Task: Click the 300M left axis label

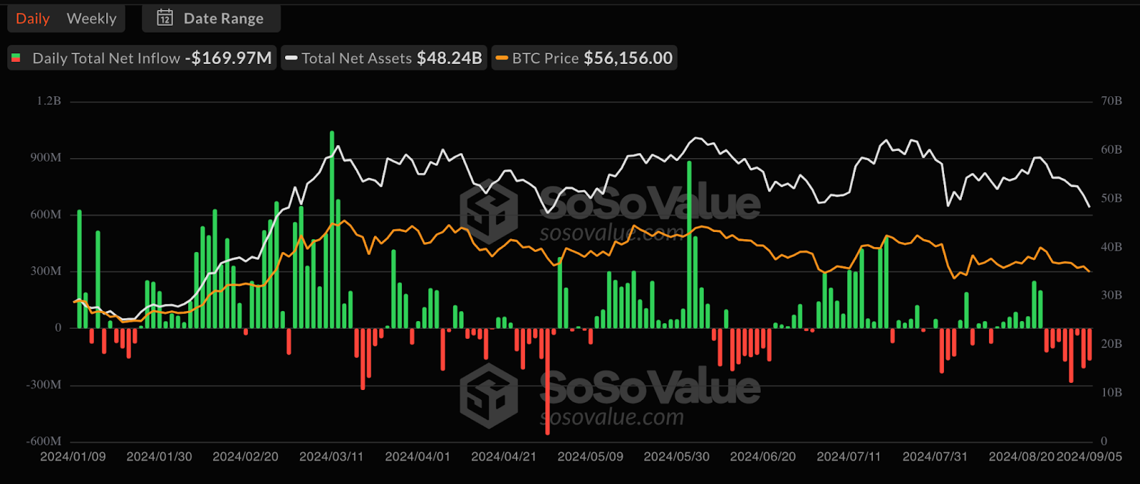Action: [x=46, y=271]
